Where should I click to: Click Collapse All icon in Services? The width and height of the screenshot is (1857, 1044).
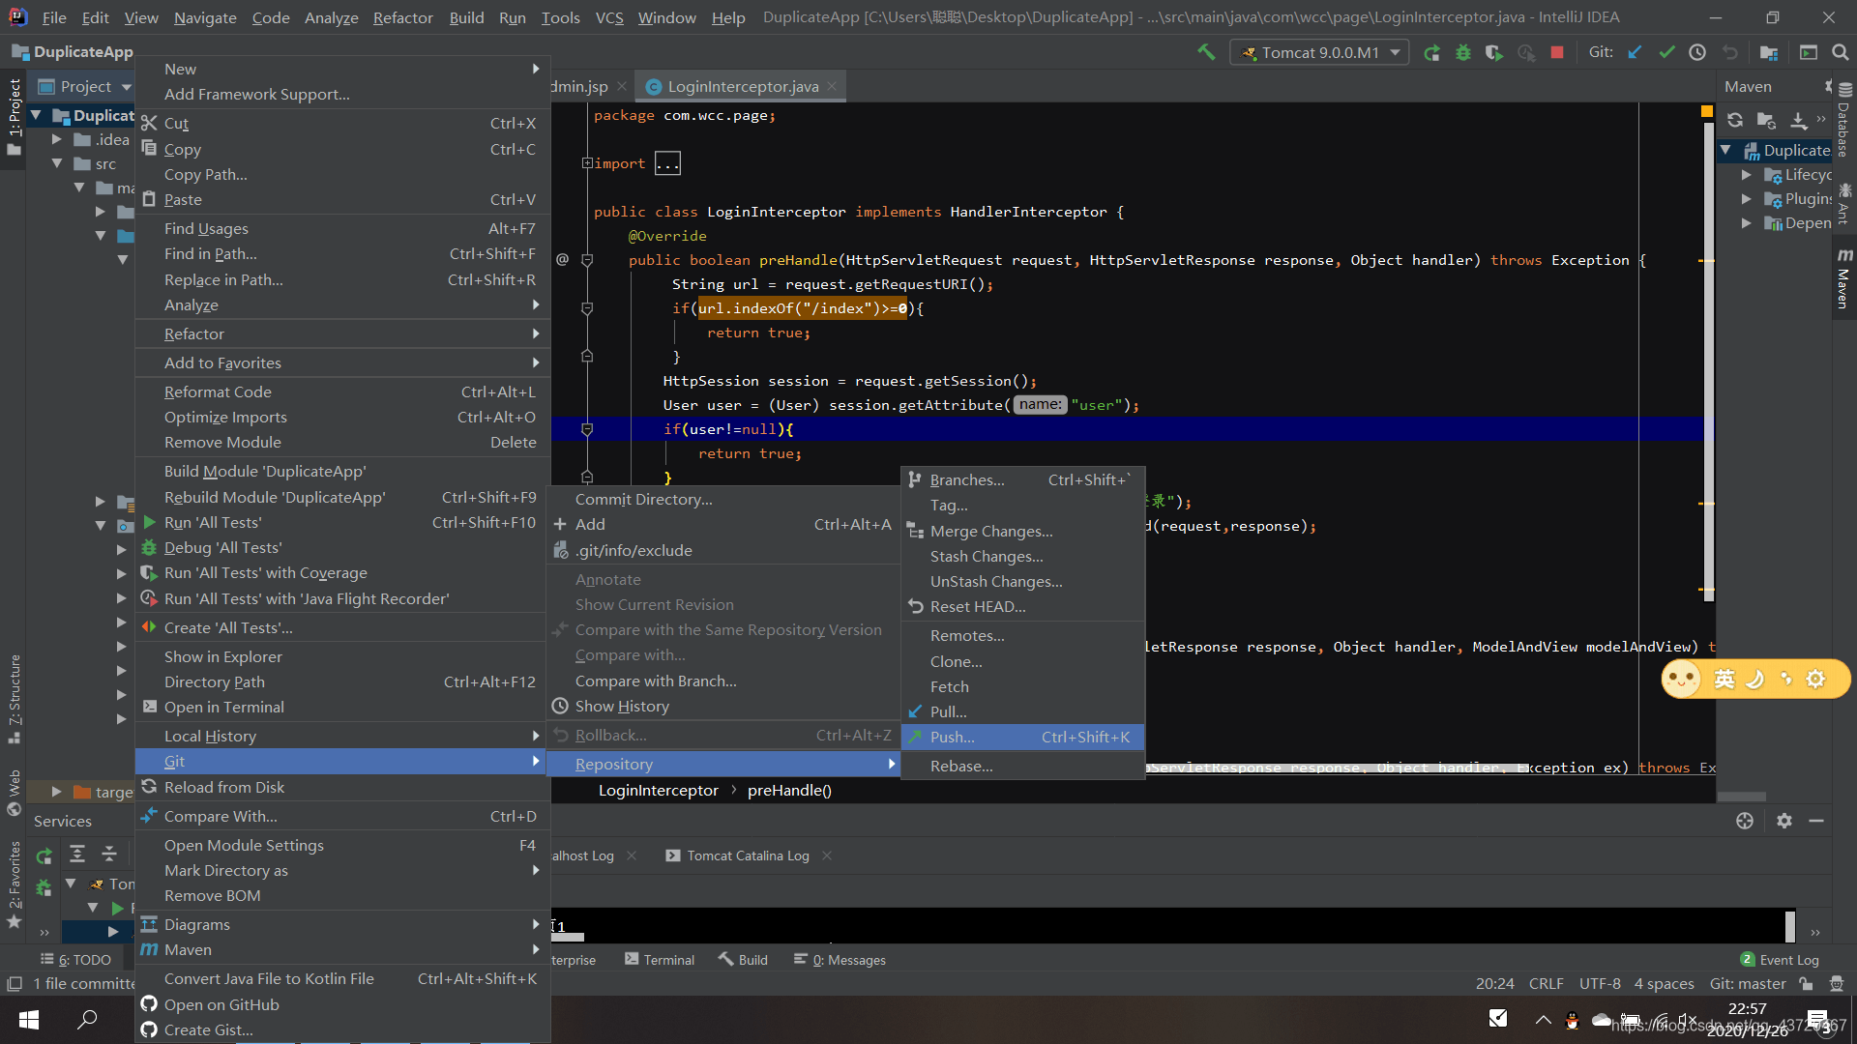109,854
